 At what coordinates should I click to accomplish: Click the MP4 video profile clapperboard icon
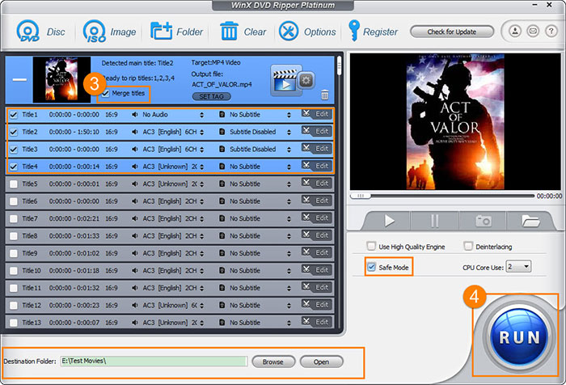click(285, 80)
